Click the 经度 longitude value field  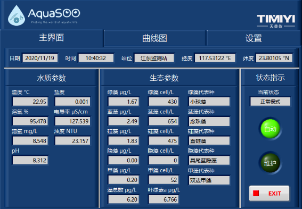(215, 58)
